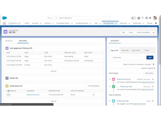Screen dimensions: 161x121
Task: Open the Job Boards Search dropdown chevron
Action: (91, 23)
